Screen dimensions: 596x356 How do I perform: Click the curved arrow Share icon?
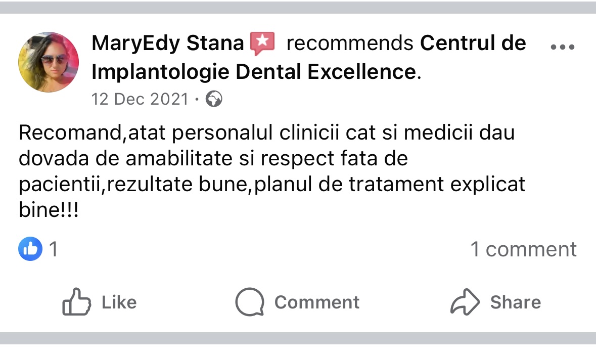[x=465, y=302]
